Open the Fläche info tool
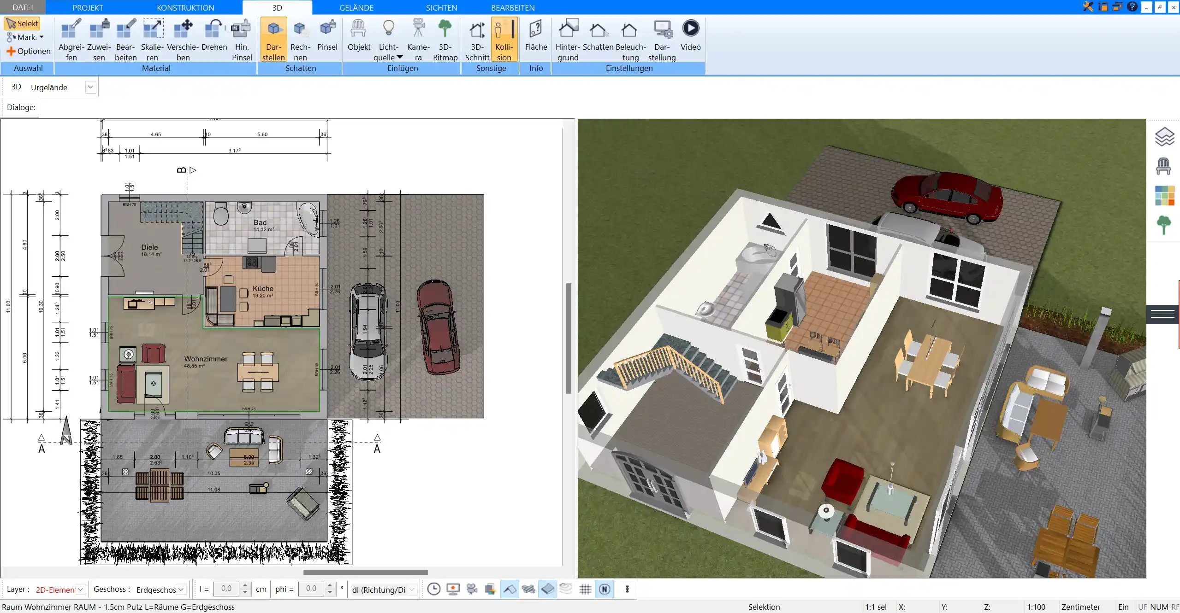The height and width of the screenshot is (613, 1180). pos(536,35)
